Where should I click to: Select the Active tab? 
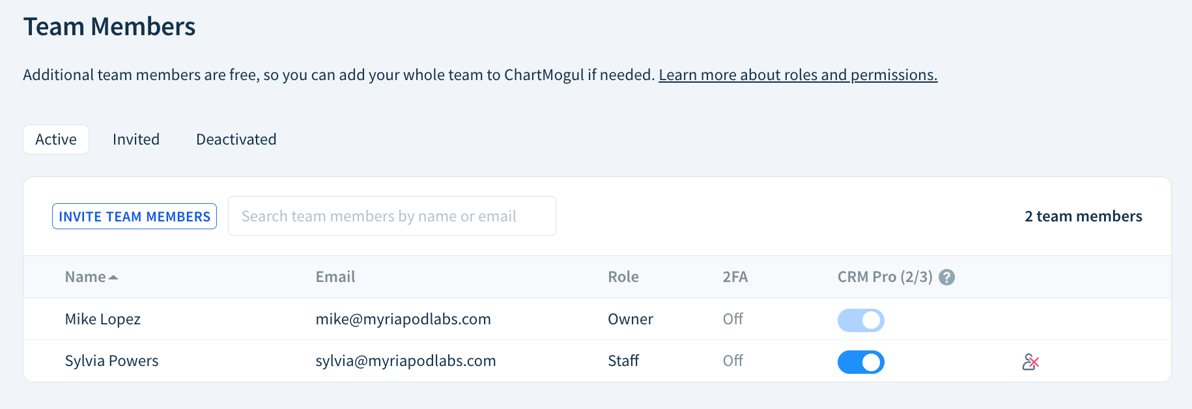(x=55, y=139)
